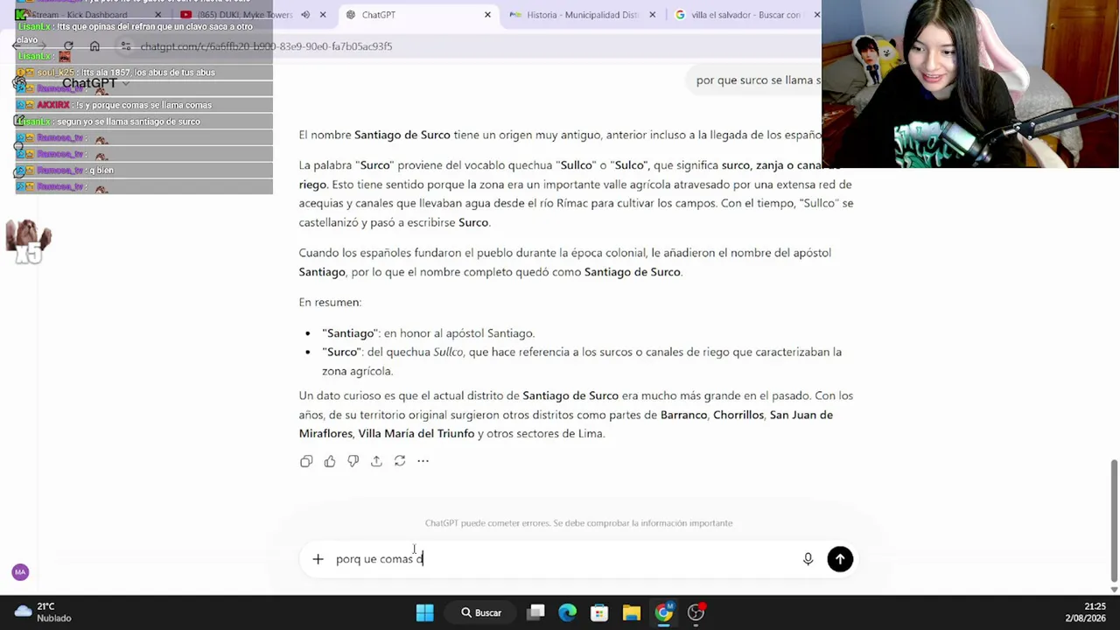Click the Chrome icon on the taskbar
Image resolution: width=1120 pixels, height=630 pixels.
click(x=664, y=612)
